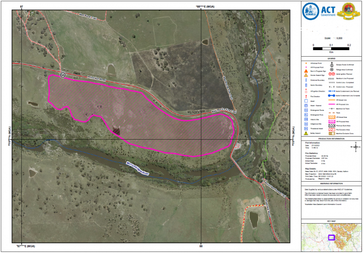This screenshot has width=363, height=253.
Task: Click the Divisional Boundary legend symbol
Action: (x=306, y=80)
